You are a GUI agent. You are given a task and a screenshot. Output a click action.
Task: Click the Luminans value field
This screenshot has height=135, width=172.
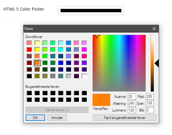(x=132, y=110)
